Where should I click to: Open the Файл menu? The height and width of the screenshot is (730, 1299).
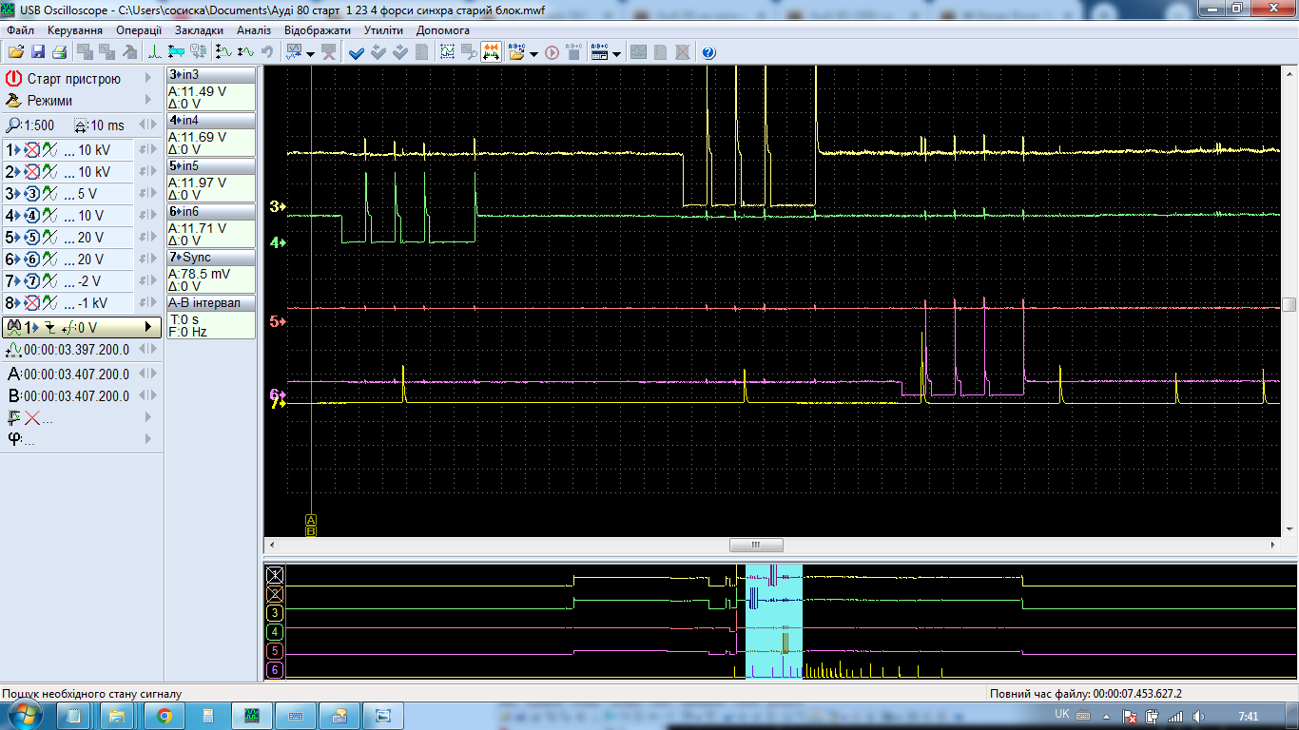(x=19, y=30)
